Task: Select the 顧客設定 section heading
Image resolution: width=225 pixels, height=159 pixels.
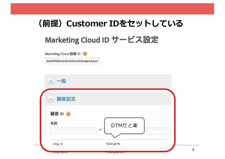Action: tap(66, 99)
